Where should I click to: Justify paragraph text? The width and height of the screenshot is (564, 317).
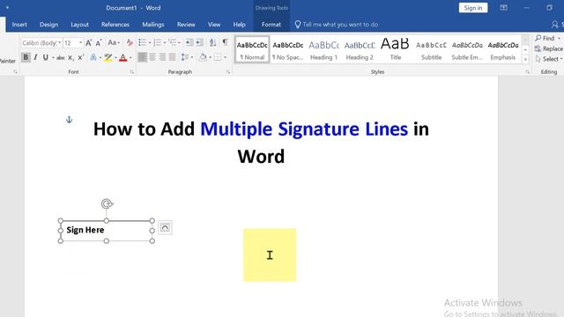pos(173,57)
